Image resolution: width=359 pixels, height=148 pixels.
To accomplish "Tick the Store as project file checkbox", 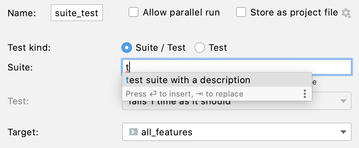I will (241, 13).
